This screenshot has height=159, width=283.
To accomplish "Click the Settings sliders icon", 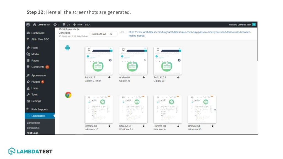I will coord(28,101).
